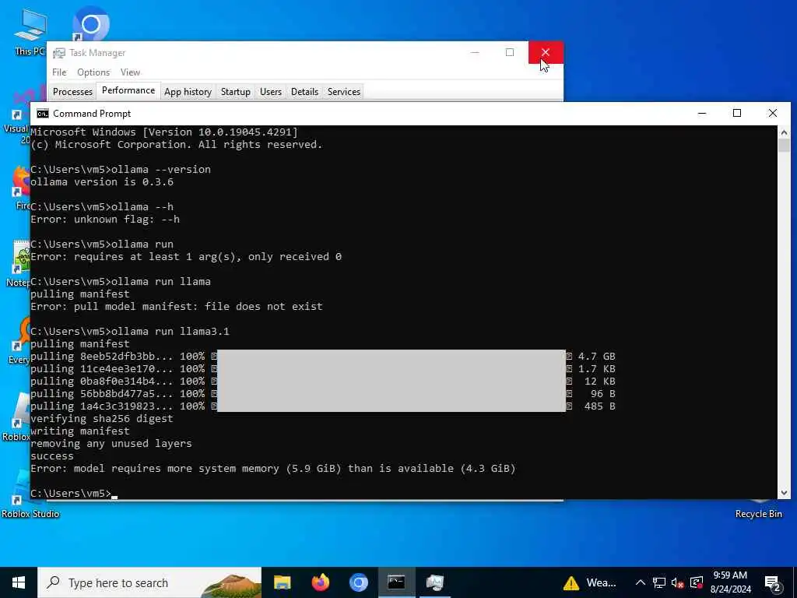
Task: Select the Recycle Bin desktop label
Action: click(758, 514)
